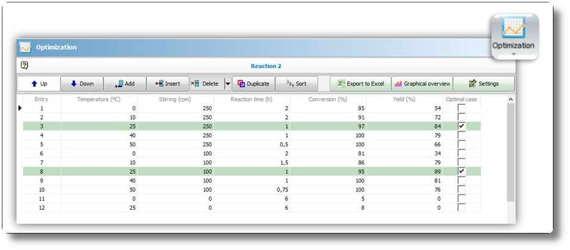Select the Reaction 2 title text
Image resolution: width=570 pixels, height=250 pixels.
click(266, 66)
